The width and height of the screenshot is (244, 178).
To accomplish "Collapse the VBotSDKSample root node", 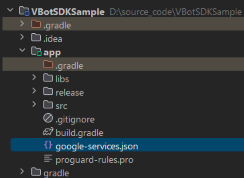I will pos(10,10).
